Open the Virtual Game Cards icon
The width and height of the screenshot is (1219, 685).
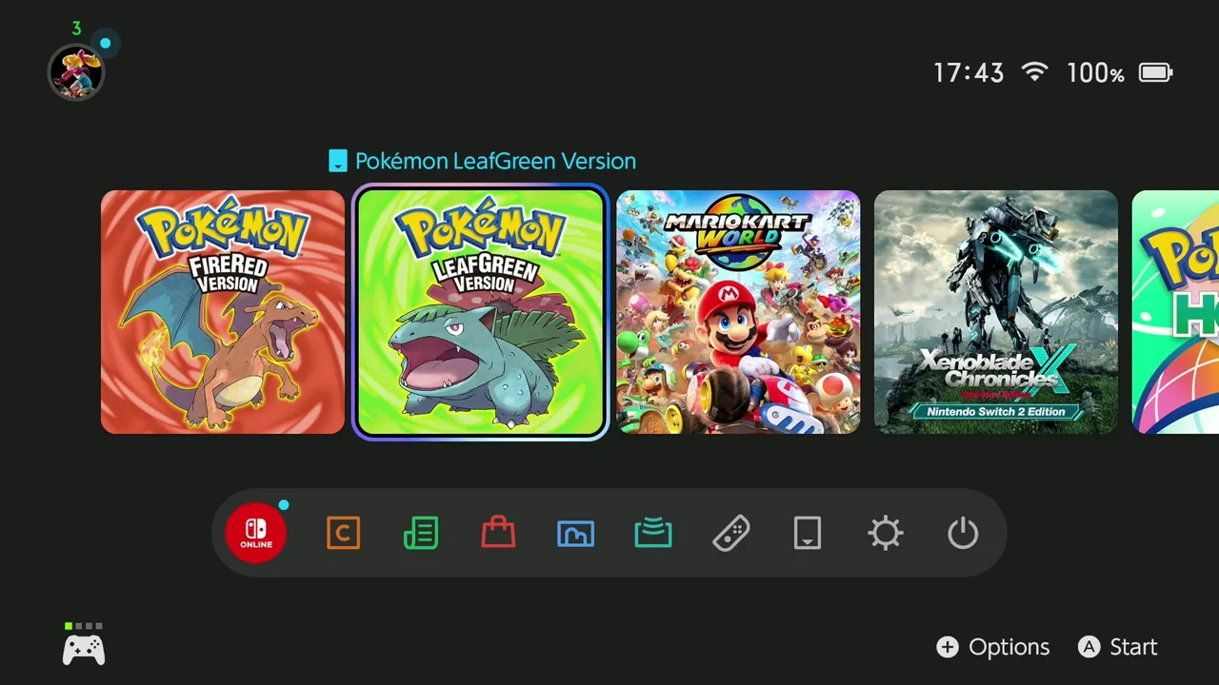[x=808, y=533]
